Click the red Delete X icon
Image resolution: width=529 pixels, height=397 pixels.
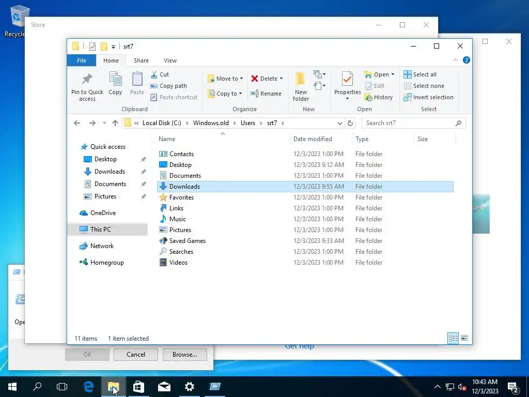pos(255,79)
